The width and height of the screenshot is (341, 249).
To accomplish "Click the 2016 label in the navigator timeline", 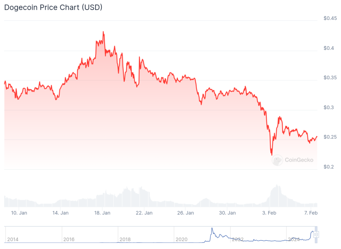I will click(x=69, y=239).
